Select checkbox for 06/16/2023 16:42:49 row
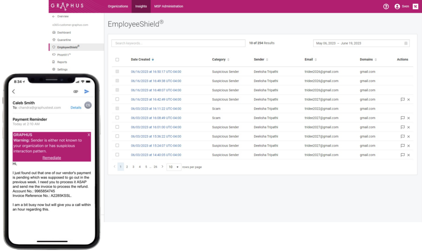Image resolution: width=422 pixels, height=251 pixels. (117, 99)
